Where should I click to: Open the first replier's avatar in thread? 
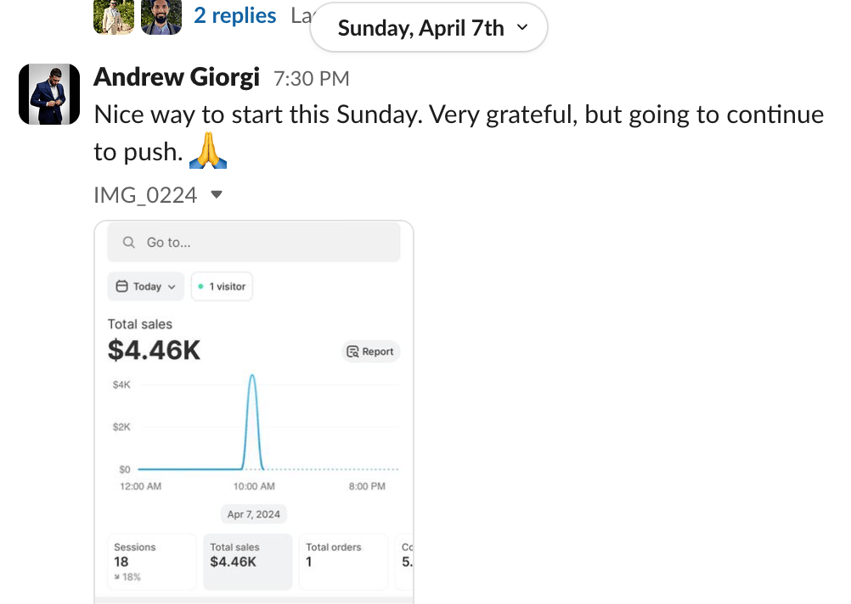click(x=114, y=15)
